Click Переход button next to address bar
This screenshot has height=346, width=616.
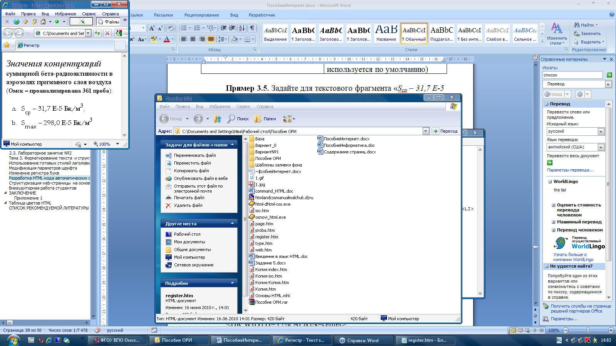click(x=445, y=131)
